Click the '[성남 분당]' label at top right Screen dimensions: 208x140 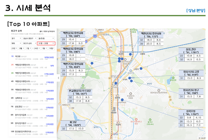(196, 10)
